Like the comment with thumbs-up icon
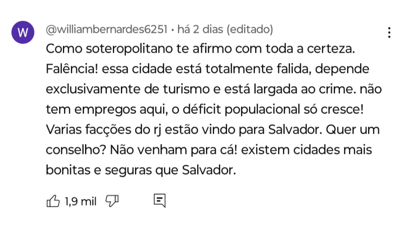 pos(53,200)
